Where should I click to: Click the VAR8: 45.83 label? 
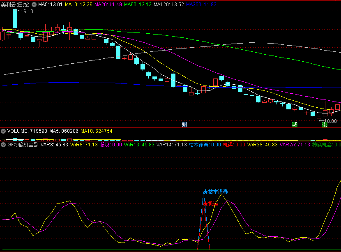click(54, 145)
